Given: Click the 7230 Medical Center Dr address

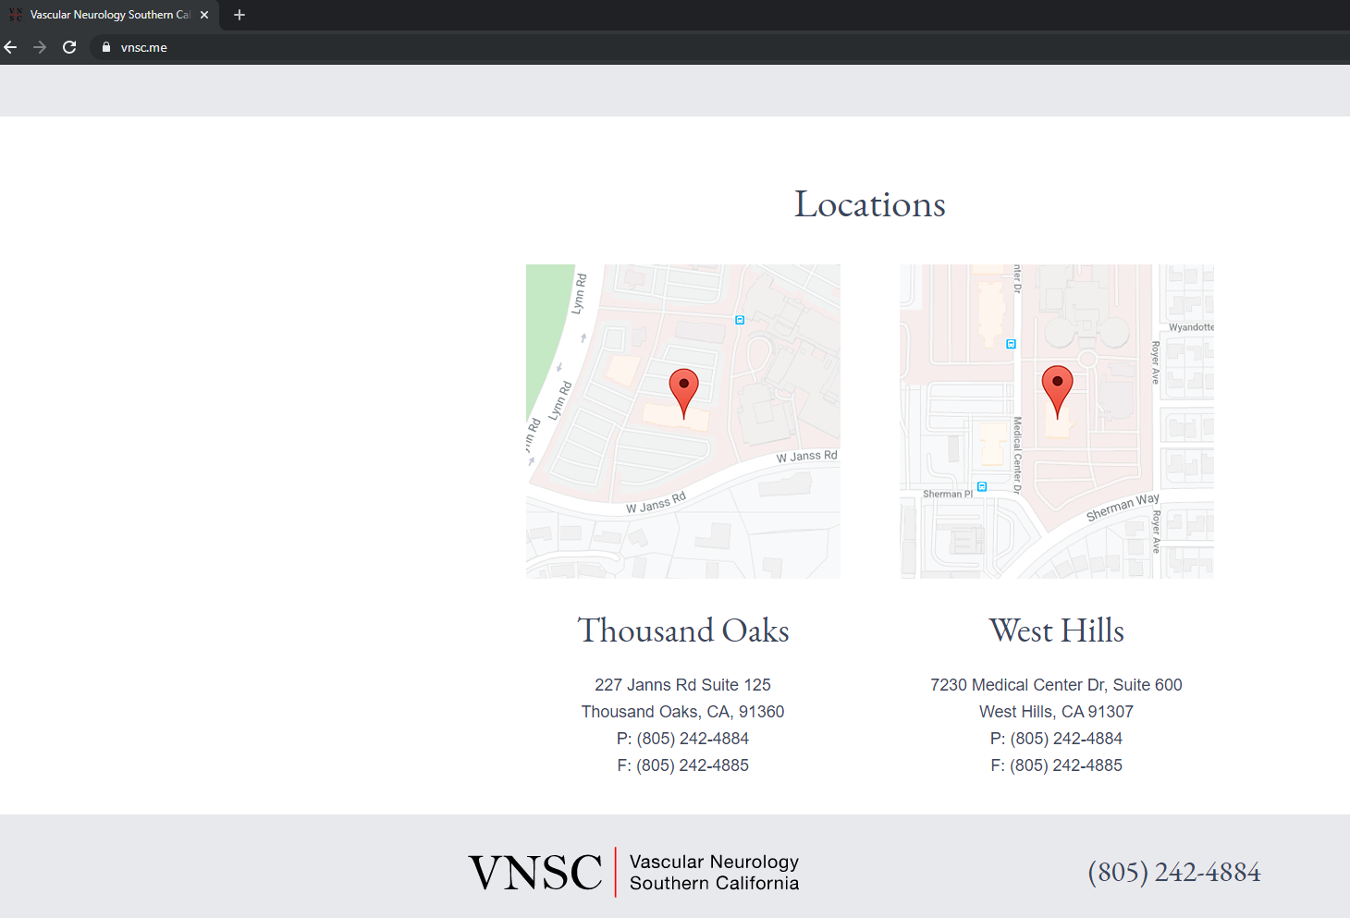Looking at the screenshot, I should click(x=1056, y=685).
